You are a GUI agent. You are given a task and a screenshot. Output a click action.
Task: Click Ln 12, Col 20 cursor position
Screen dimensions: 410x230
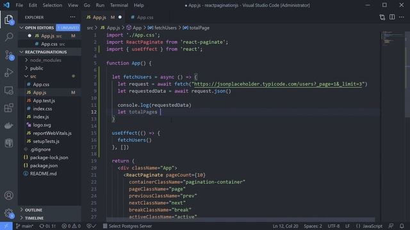285,226
